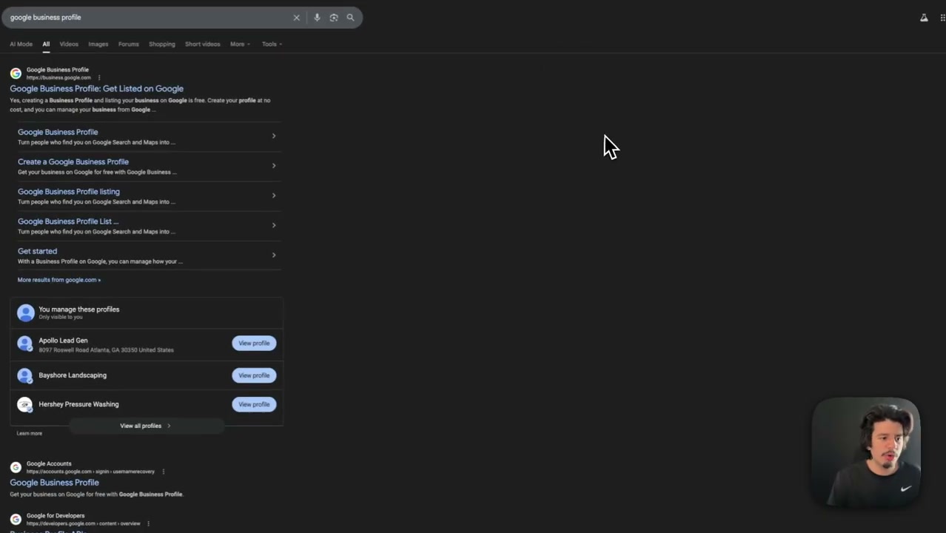Open three-dot menu beside Google Accounts result
946x533 pixels.
163,472
